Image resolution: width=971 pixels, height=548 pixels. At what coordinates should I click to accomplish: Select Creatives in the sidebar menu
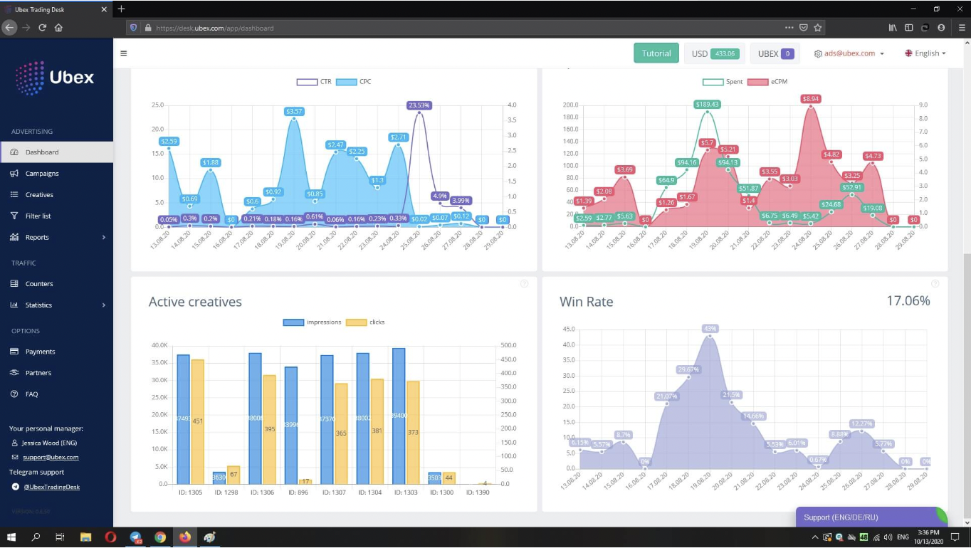(39, 195)
